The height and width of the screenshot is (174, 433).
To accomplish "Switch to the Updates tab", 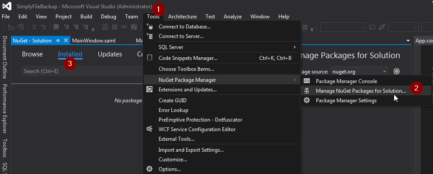I will 110,54.
